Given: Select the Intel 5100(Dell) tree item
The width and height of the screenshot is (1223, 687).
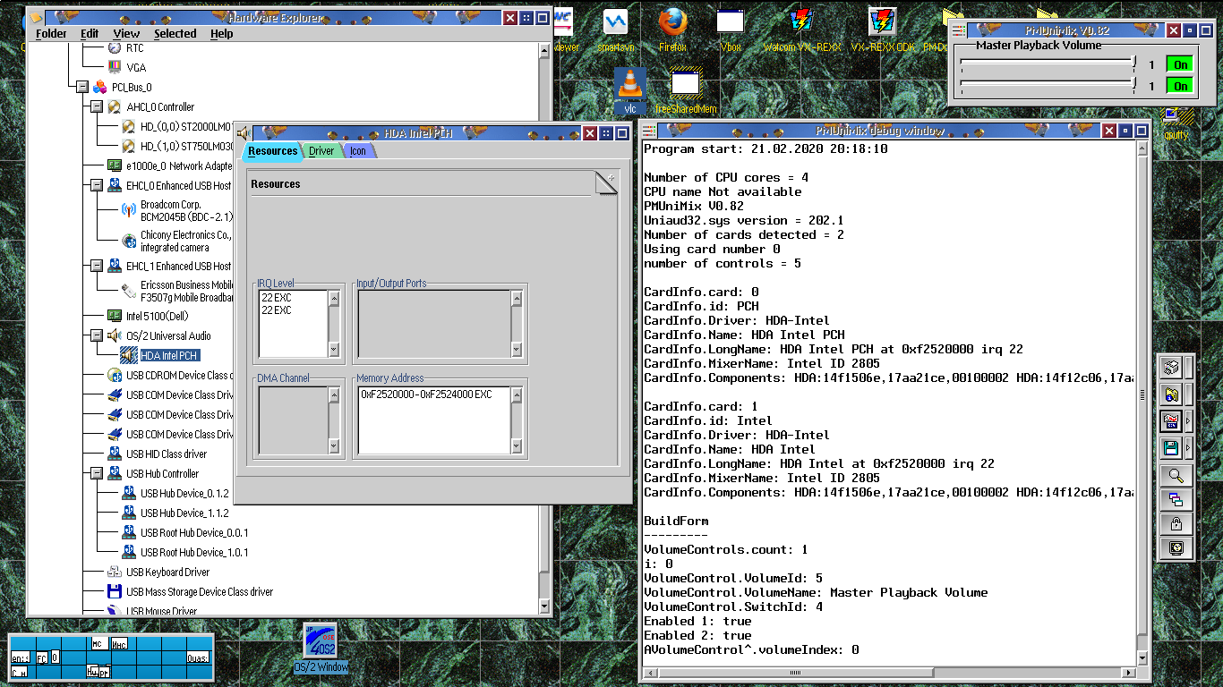Looking at the screenshot, I should (148, 316).
